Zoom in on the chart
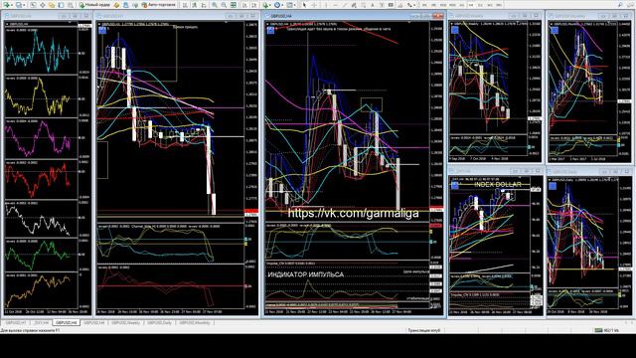Screen dimensions: 636x358 point(214,5)
